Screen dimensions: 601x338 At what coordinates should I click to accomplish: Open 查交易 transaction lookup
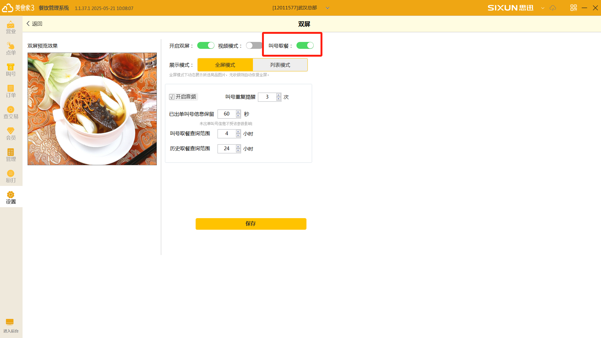click(11, 113)
